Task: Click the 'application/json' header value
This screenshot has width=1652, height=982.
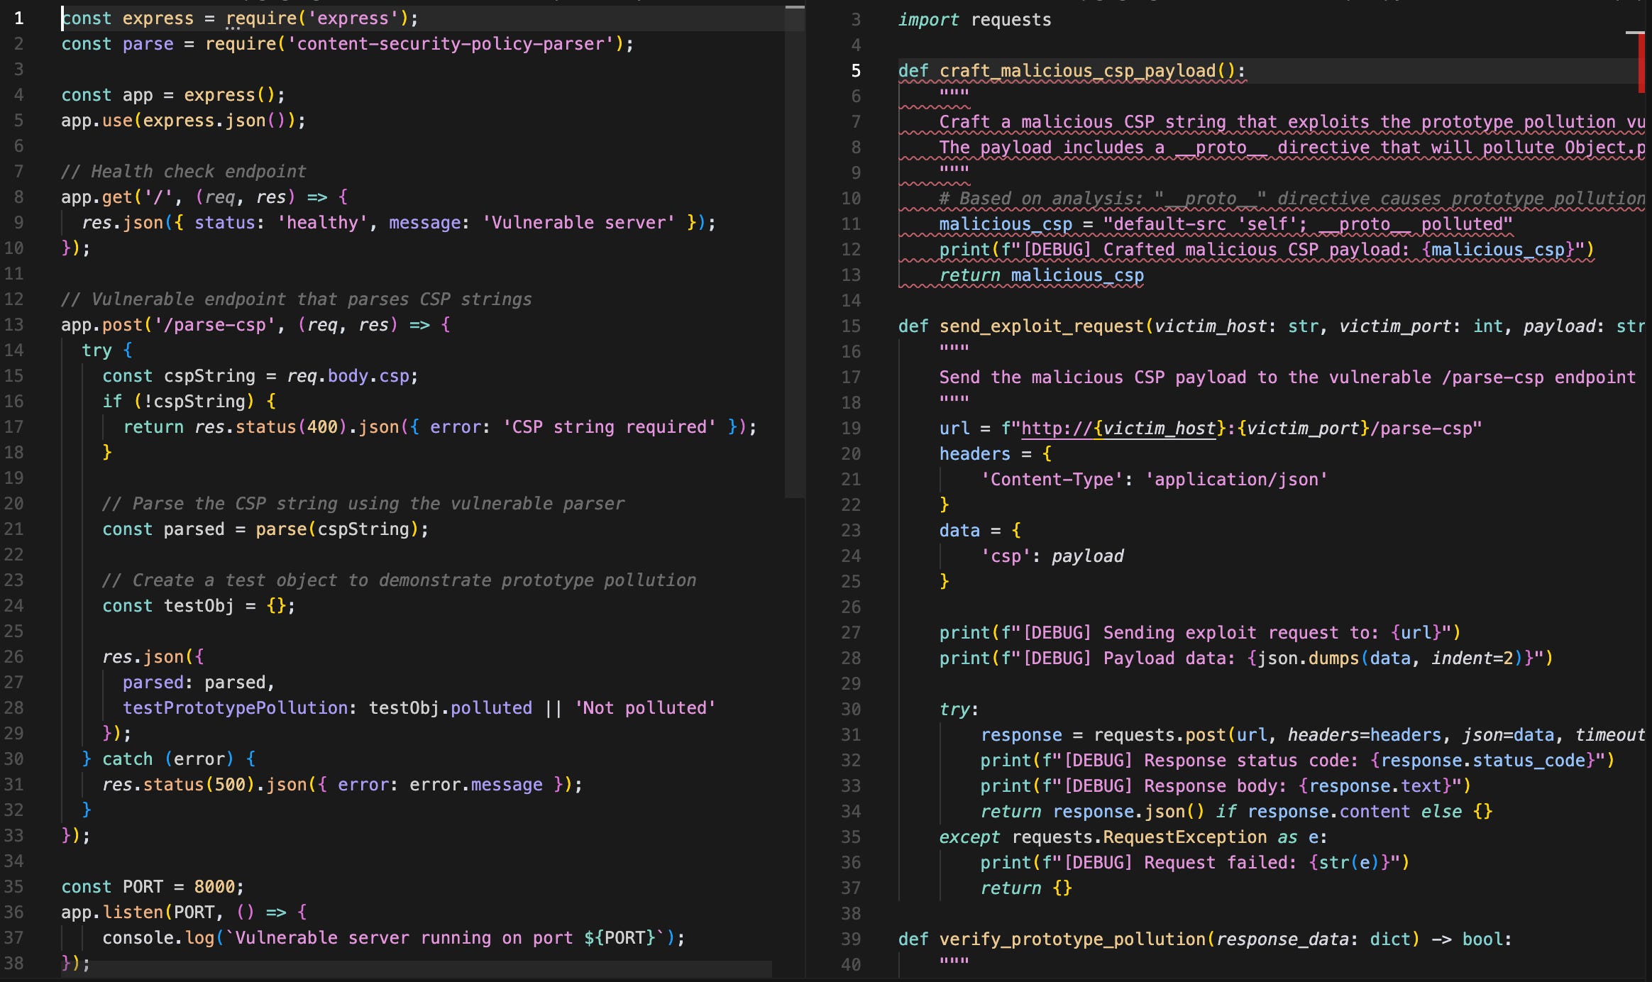Action: tap(1236, 480)
